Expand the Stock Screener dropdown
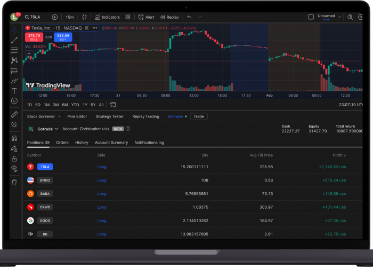This screenshot has width=373, height=267. pyautogui.click(x=59, y=116)
